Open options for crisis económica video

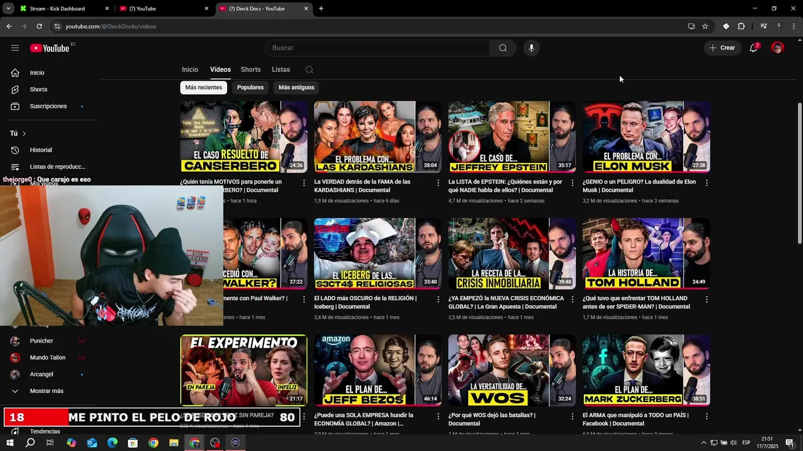(572, 299)
